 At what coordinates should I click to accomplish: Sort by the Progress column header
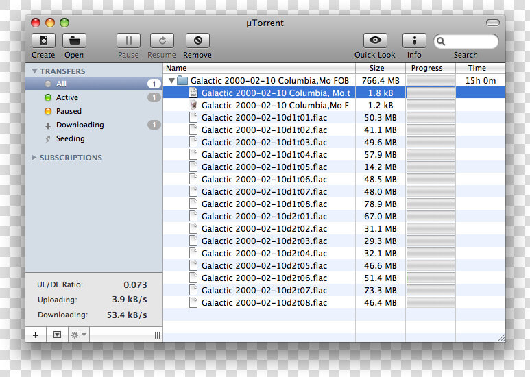click(x=431, y=68)
